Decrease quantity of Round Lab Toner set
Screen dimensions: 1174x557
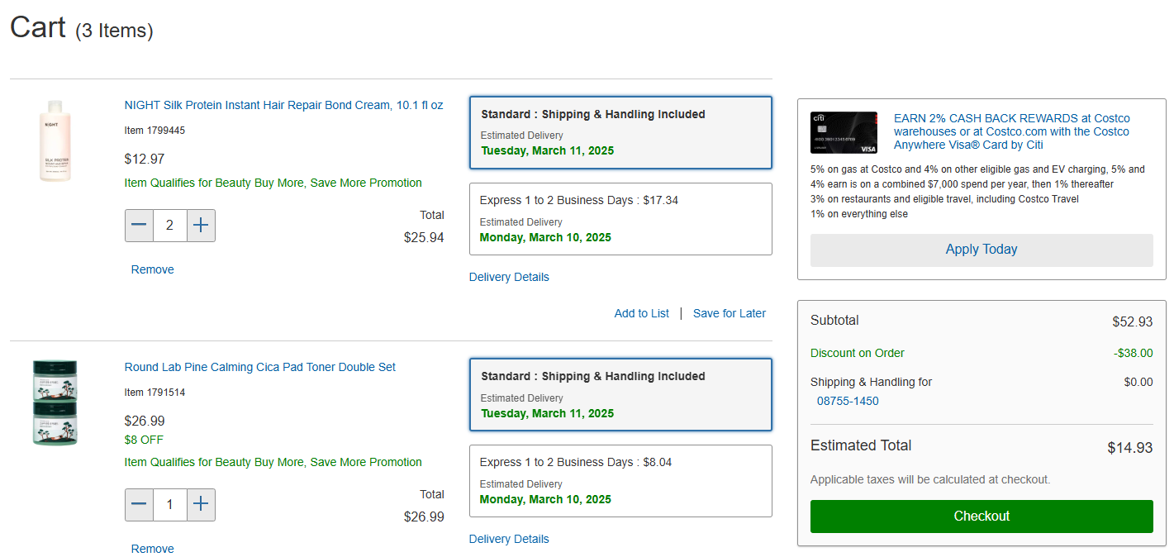pos(139,505)
